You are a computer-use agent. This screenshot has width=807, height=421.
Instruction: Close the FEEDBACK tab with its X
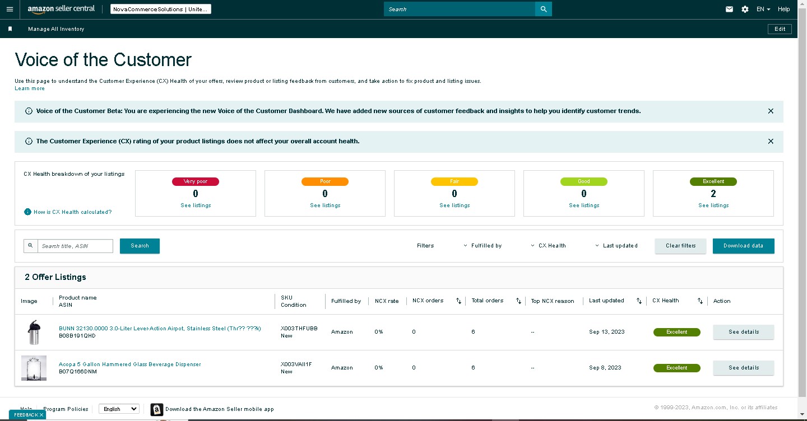[41, 415]
